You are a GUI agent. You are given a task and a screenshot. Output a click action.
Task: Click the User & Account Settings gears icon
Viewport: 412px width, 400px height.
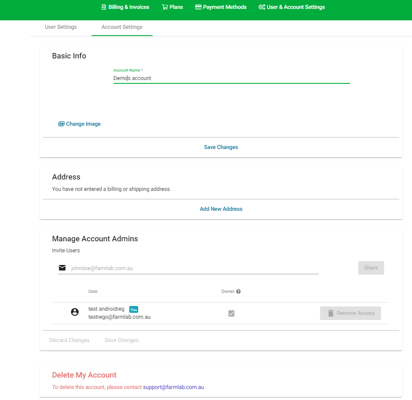pyautogui.click(x=262, y=7)
